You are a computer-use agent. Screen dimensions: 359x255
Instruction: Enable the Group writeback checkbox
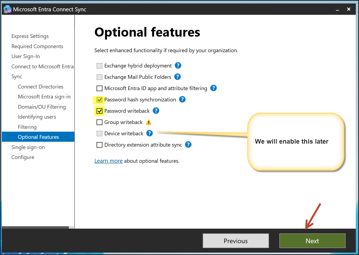click(x=99, y=122)
